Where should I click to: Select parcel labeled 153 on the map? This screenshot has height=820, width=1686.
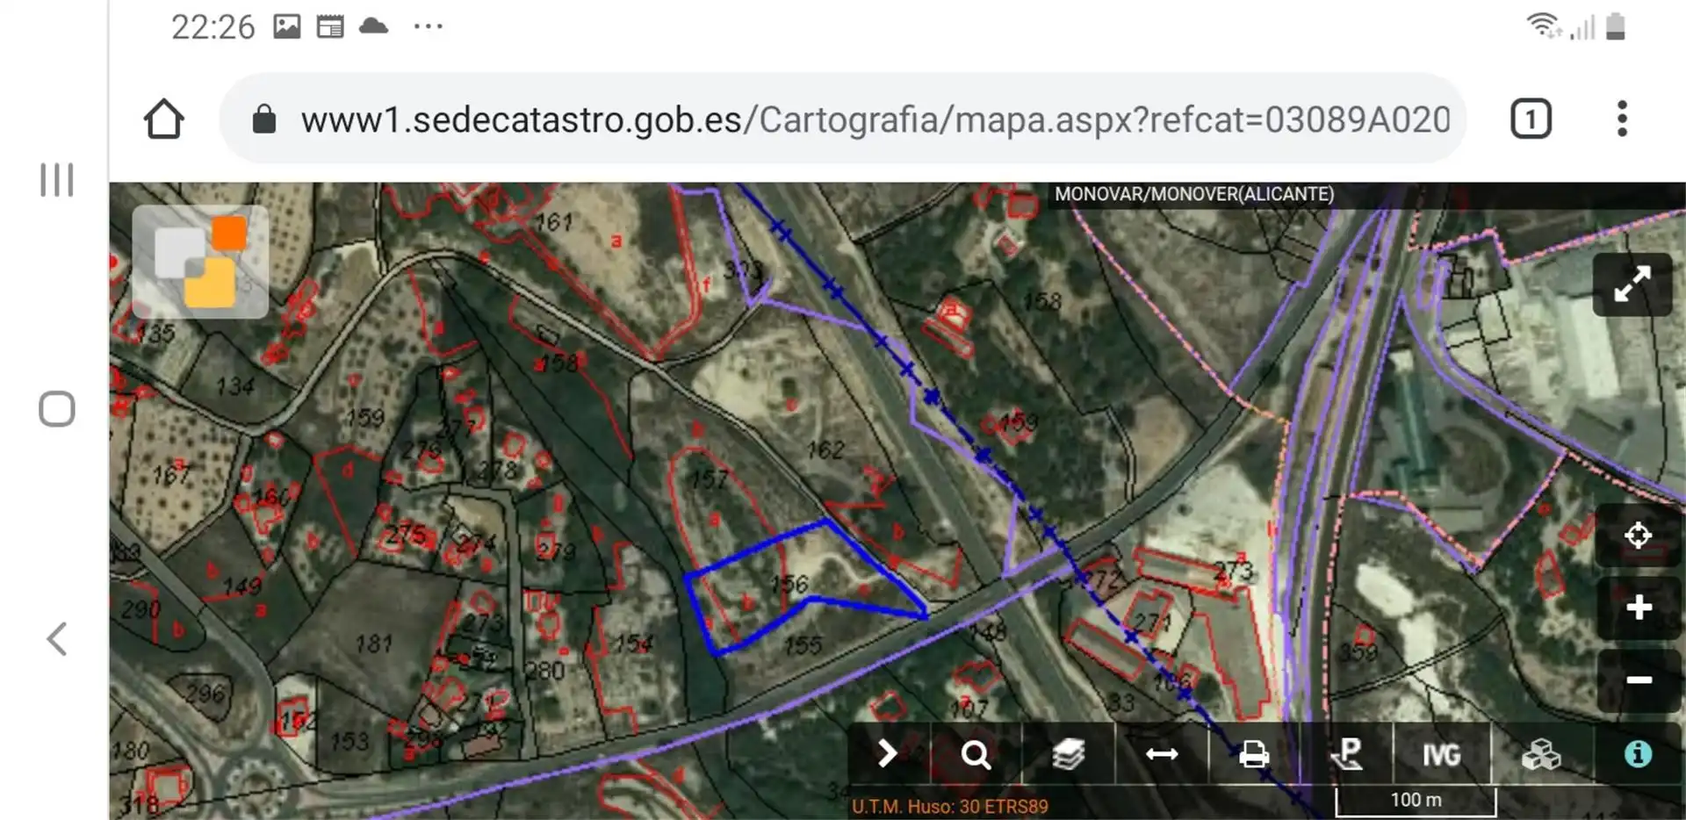click(x=349, y=742)
